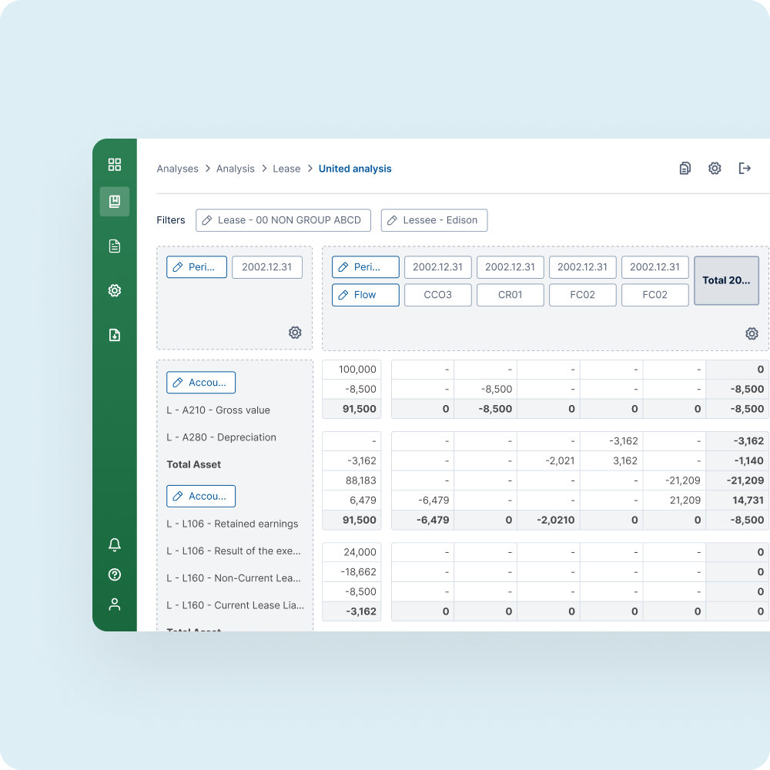Open the document icon in sidebar
This screenshot has width=770, height=770.
pyautogui.click(x=115, y=246)
